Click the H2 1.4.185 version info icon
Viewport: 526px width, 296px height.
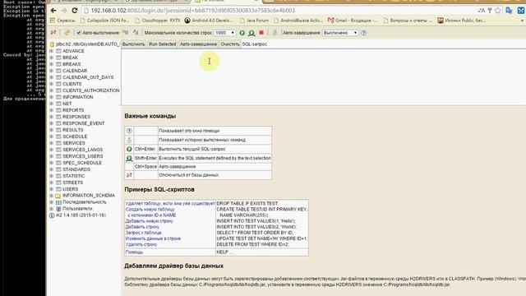pyautogui.click(x=52, y=215)
